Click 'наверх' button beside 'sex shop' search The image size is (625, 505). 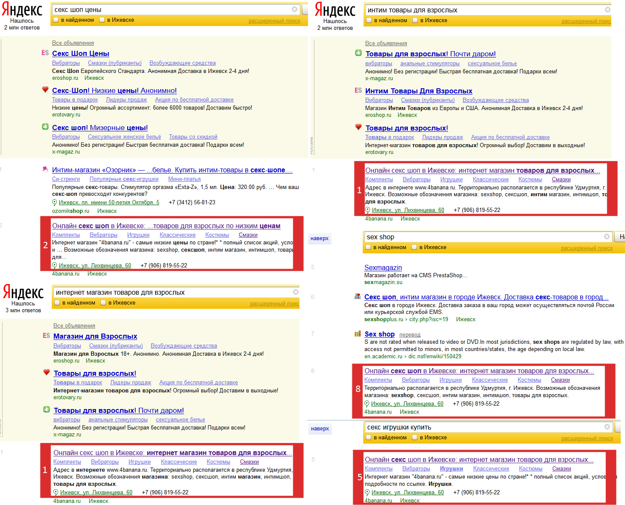(x=320, y=238)
